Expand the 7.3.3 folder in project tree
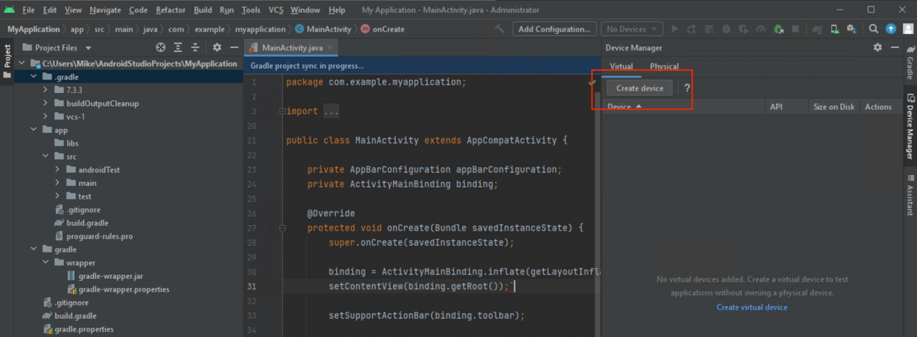Viewport: 917px width, 337px height. coord(45,90)
